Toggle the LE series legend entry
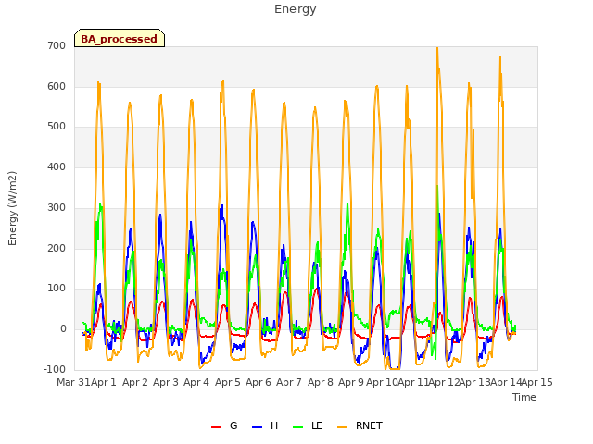This screenshot has height=444, width=593. tap(308, 425)
